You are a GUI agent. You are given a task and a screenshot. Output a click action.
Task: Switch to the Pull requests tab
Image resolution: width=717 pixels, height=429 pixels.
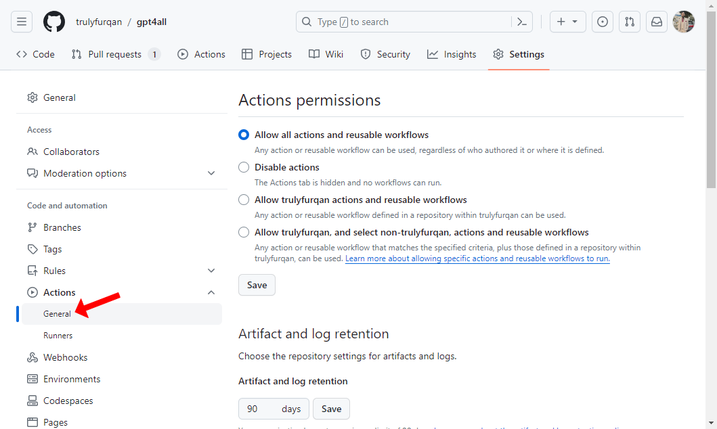[115, 54]
